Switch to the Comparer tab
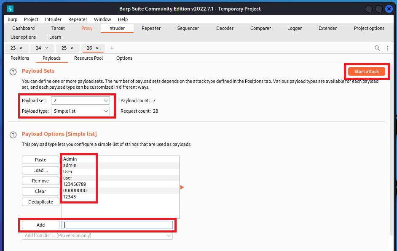397x251 pixels. pyautogui.click(x=260, y=28)
